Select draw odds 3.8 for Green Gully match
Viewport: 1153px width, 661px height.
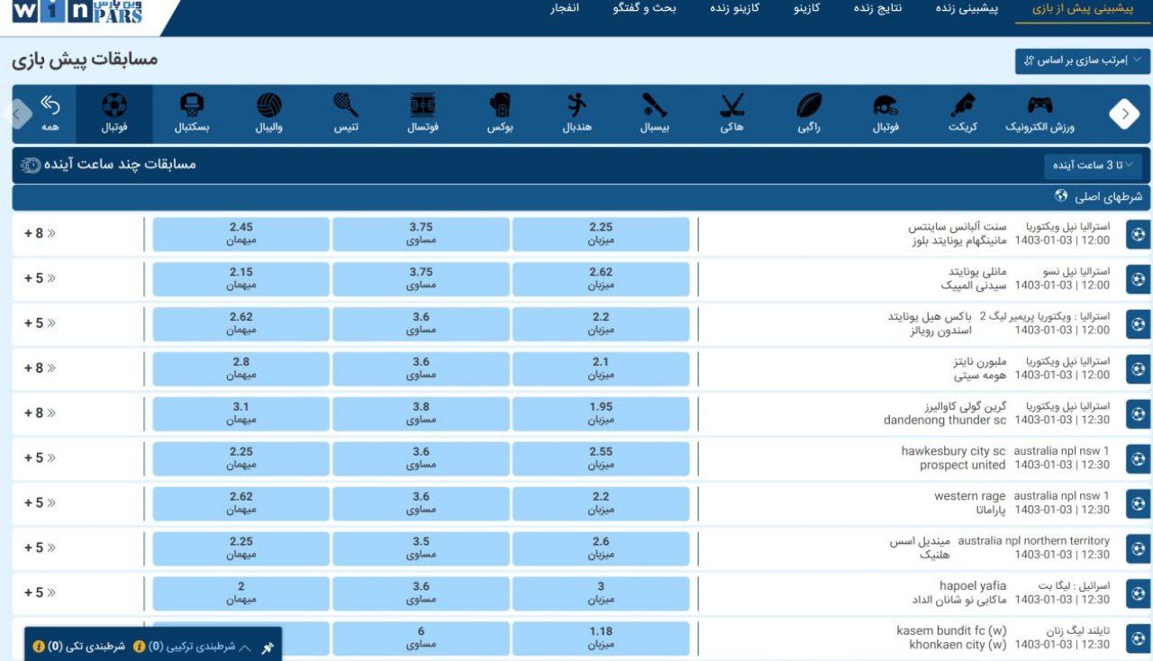click(421, 413)
